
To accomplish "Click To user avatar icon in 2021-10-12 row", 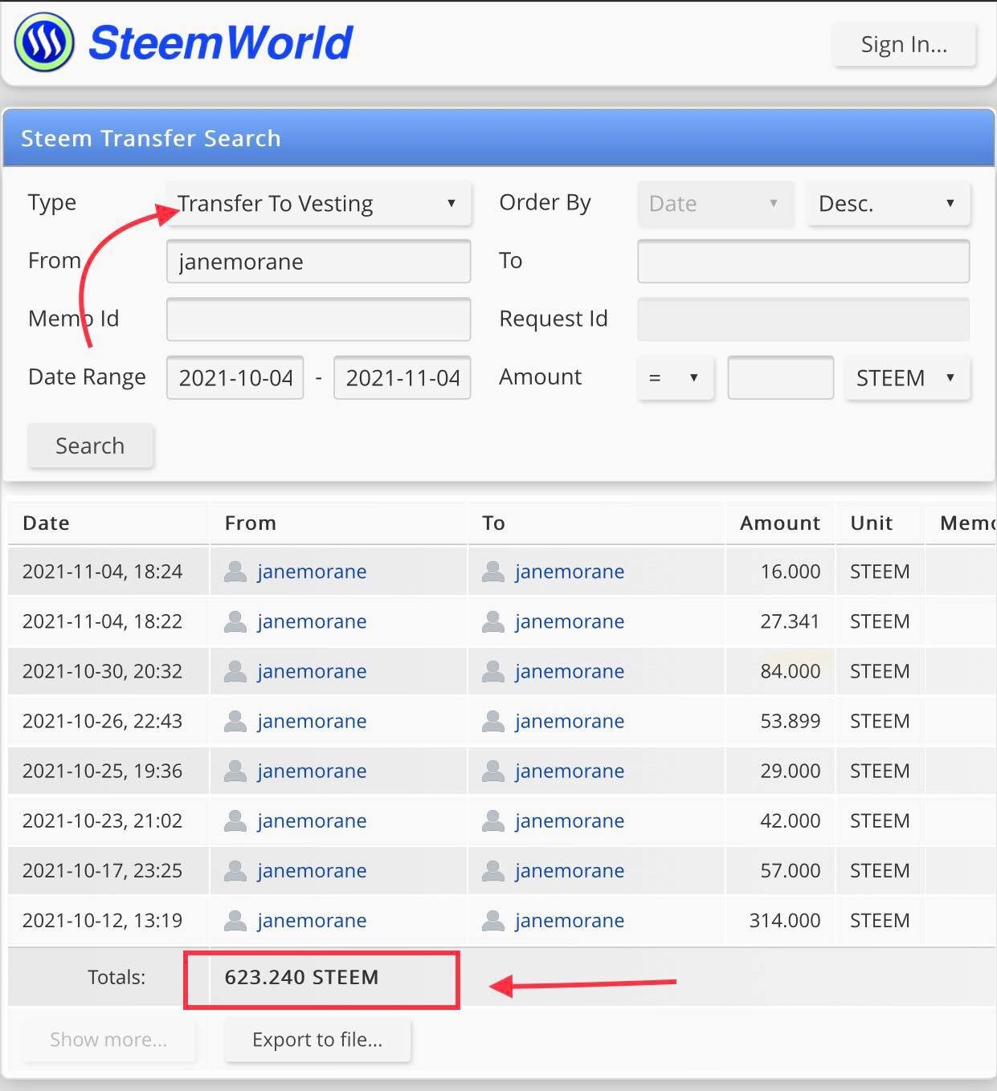I will 493,920.
